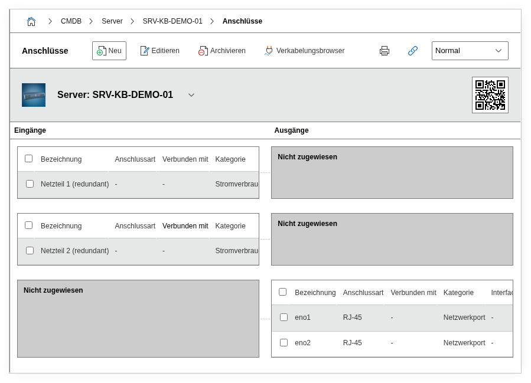
Task: Click the home icon in breadcrumb
Action: coord(31,21)
